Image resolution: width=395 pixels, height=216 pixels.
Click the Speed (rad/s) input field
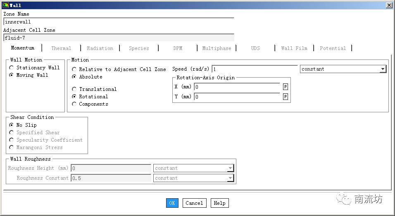254,69
